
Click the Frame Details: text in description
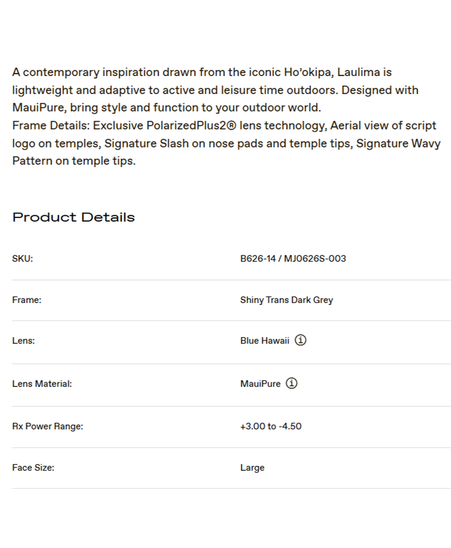tap(50, 126)
